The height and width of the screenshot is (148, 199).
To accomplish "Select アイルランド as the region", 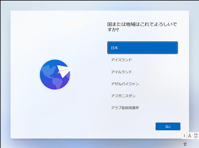I will (142, 72).
